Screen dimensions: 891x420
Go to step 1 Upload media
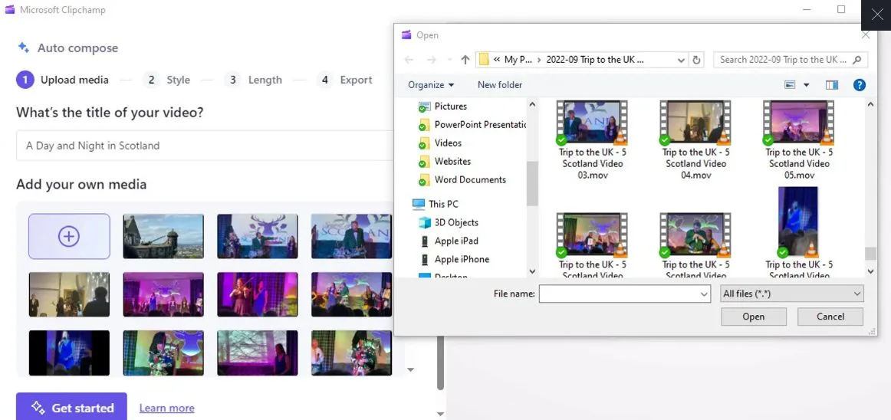tap(63, 80)
